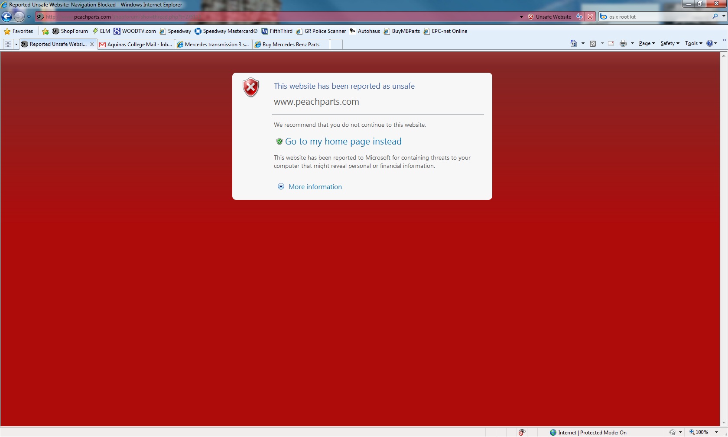Click green shield beside home page link
The height and width of the screenshot is (437, 728).
click(279, 141)
